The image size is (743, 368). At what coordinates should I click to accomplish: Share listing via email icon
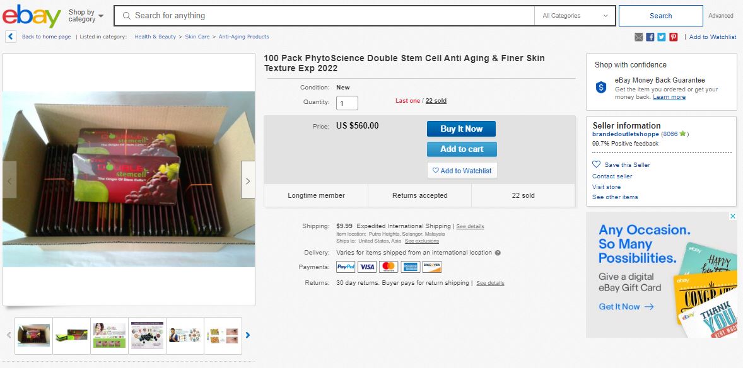[639, 37]
